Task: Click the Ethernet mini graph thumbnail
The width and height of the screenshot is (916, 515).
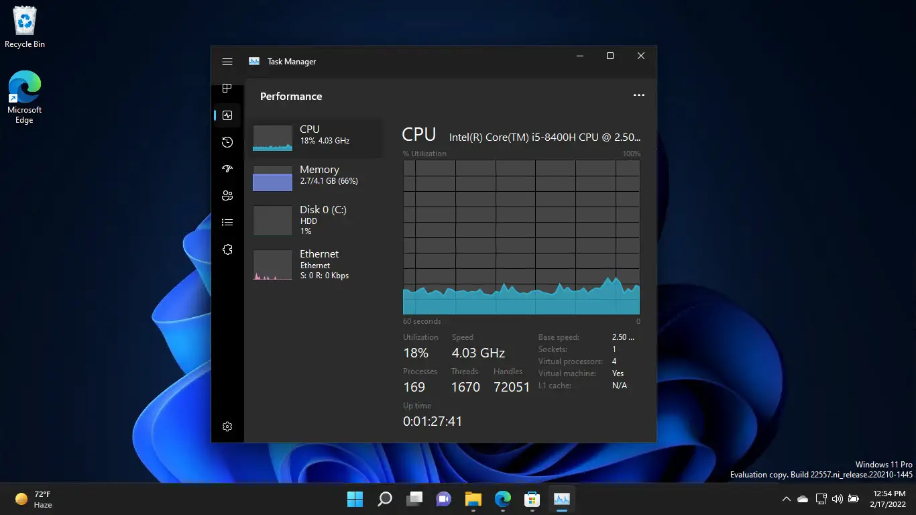Action: tap(272, 265)
